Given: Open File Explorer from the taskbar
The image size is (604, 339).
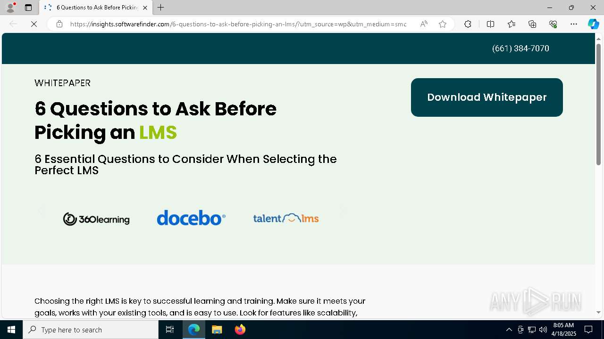Looking at the screenshot, I should tap(217, 330).
